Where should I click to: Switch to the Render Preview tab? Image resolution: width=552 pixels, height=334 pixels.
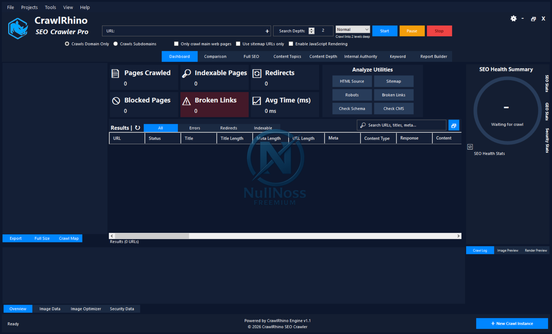[x=536, y=251]
